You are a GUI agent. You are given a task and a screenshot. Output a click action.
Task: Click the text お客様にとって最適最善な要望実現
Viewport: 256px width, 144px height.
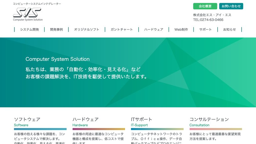(215, 134)
